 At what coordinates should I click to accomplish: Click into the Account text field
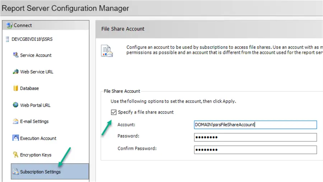tap(255, 125)
